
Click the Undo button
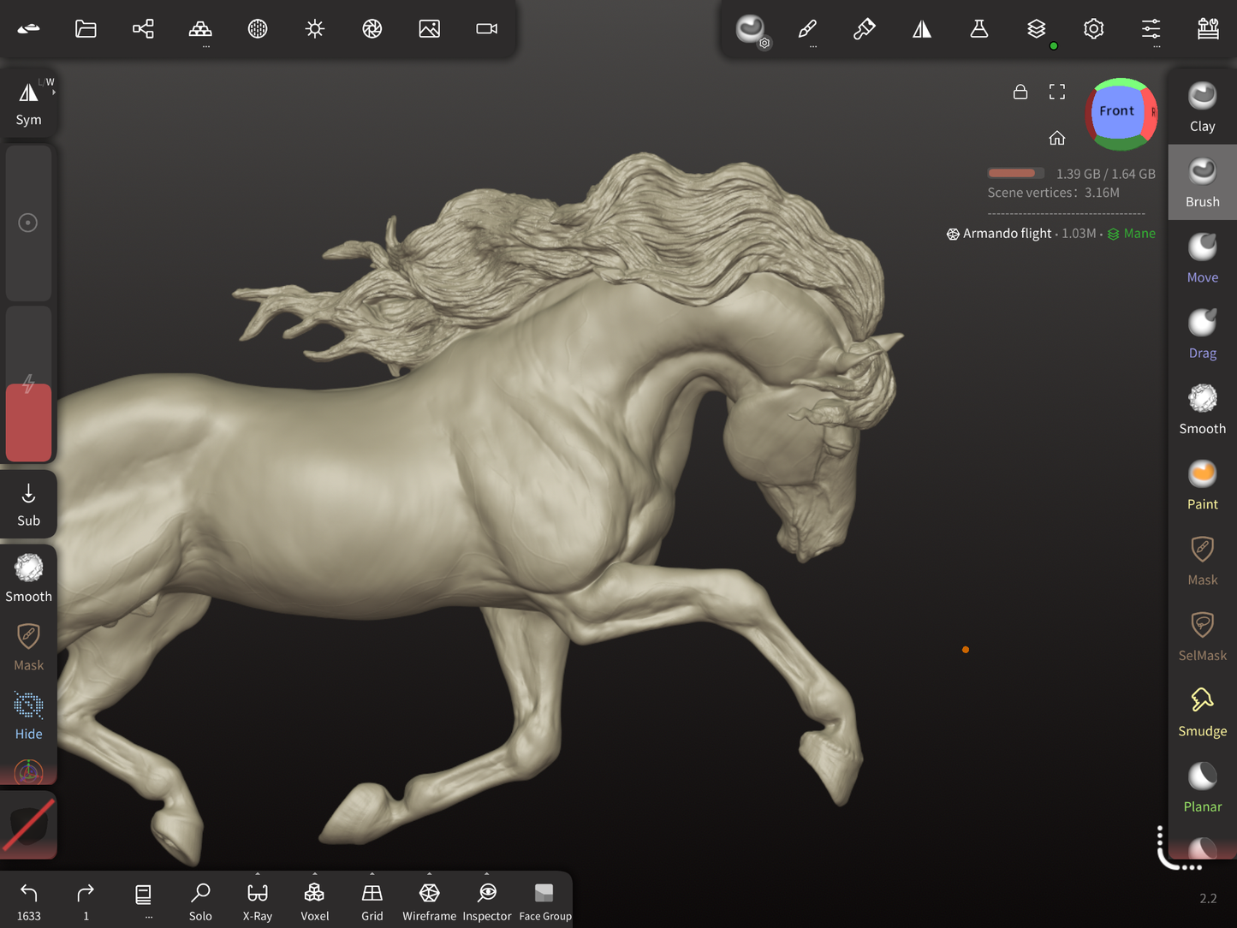click(28, 901)
